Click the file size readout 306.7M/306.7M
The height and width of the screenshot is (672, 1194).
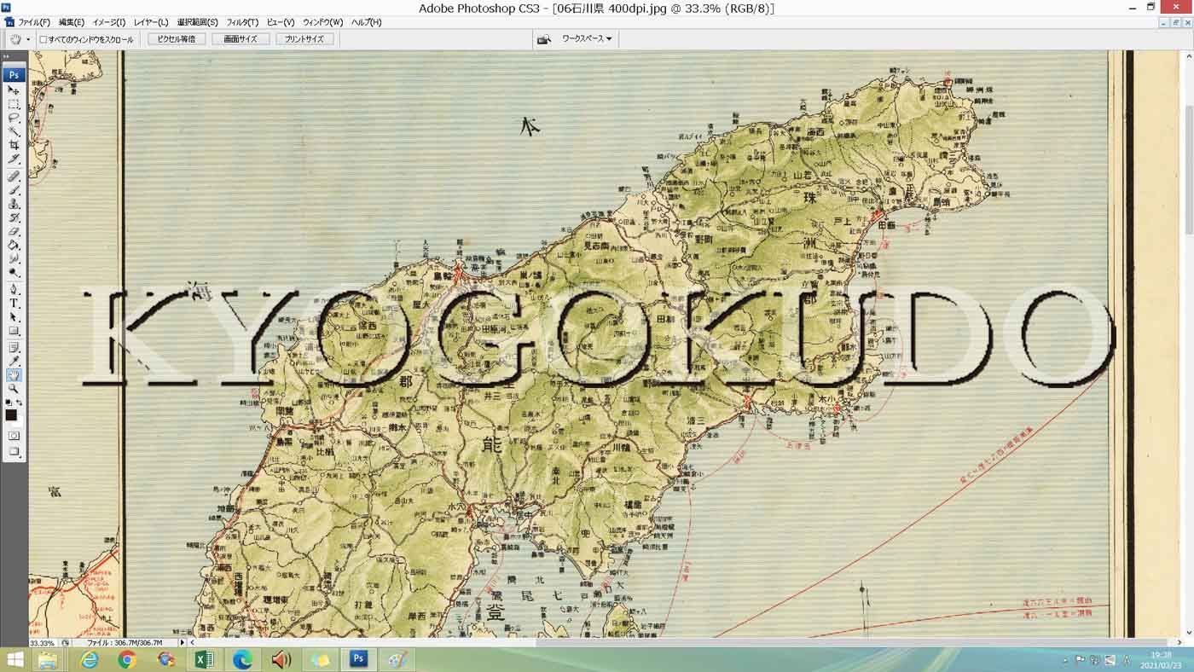(125, 643)
